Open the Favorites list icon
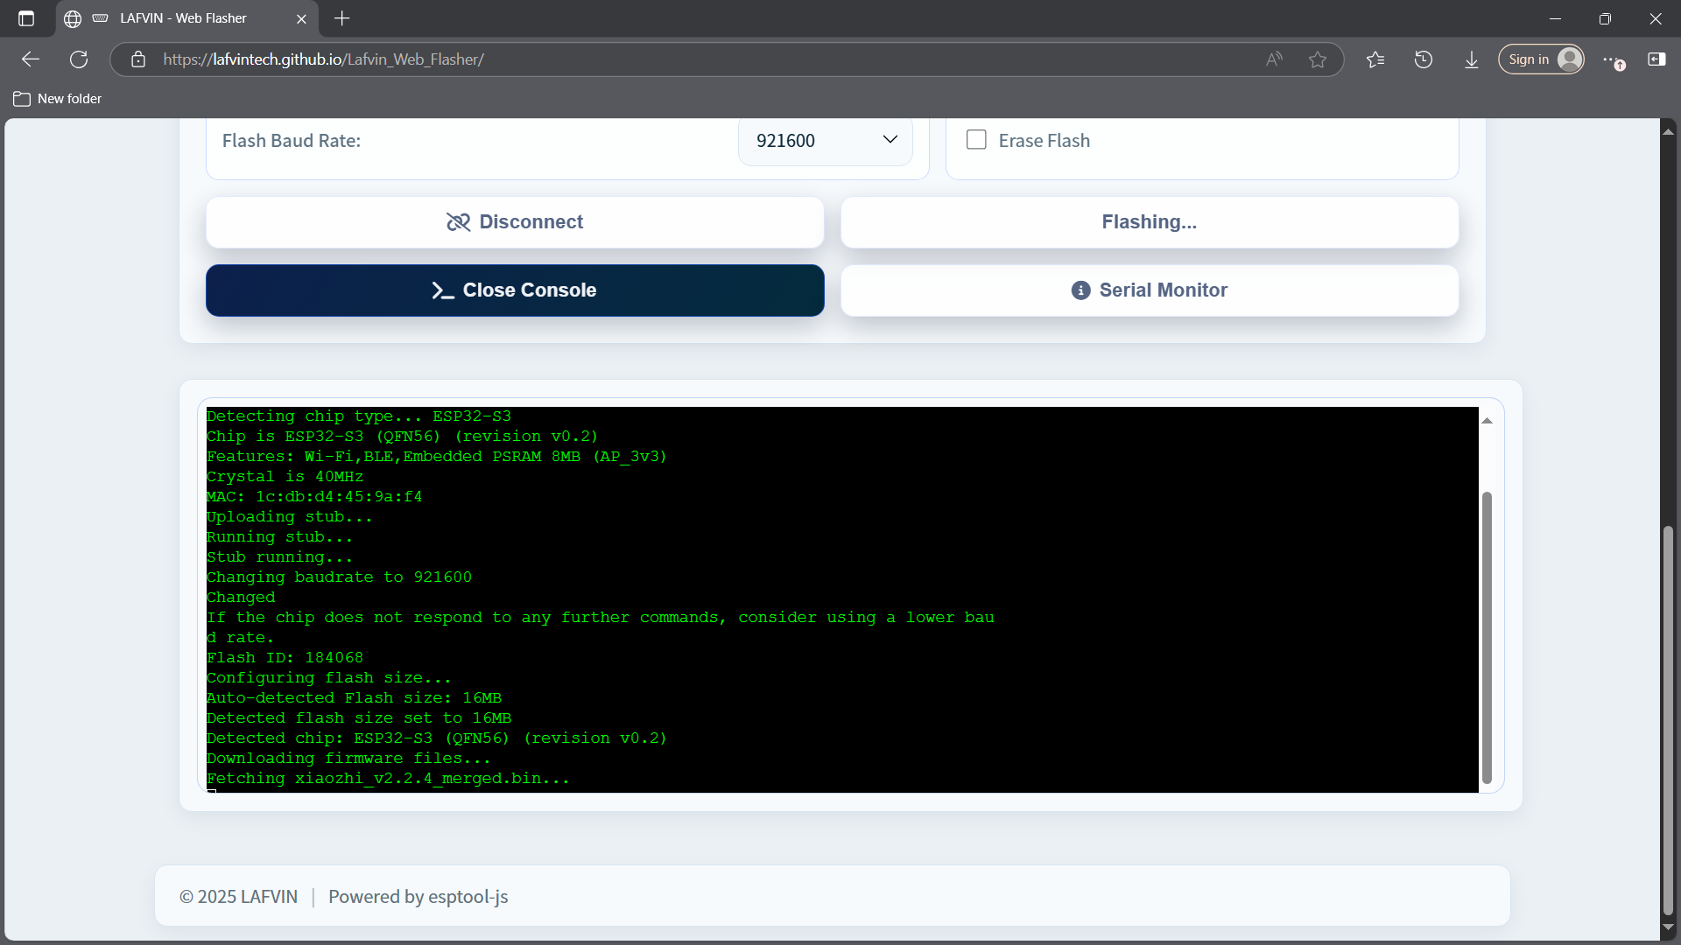 pyautogui.click(x=1375, y=59)
